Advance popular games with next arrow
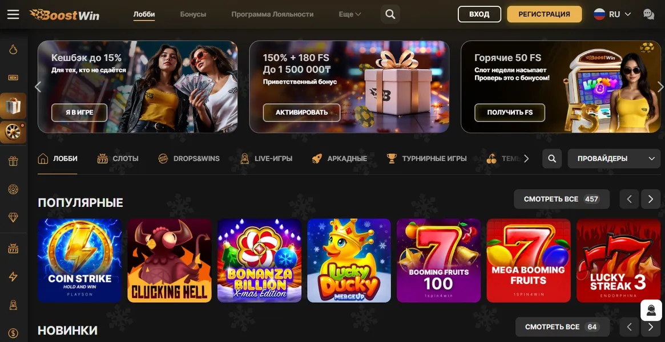The height and width of the screenshot is (342, 665). click(651, 199)
